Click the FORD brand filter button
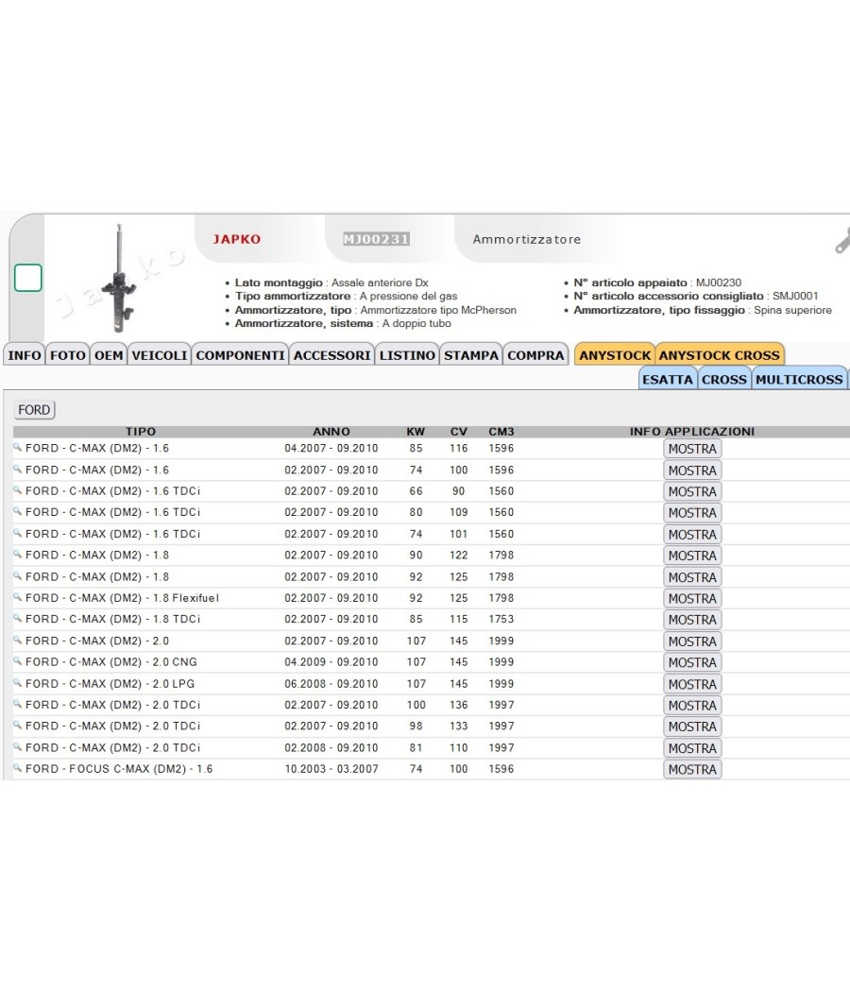This screenshot has width=850, height=992. tap(34, 410)
